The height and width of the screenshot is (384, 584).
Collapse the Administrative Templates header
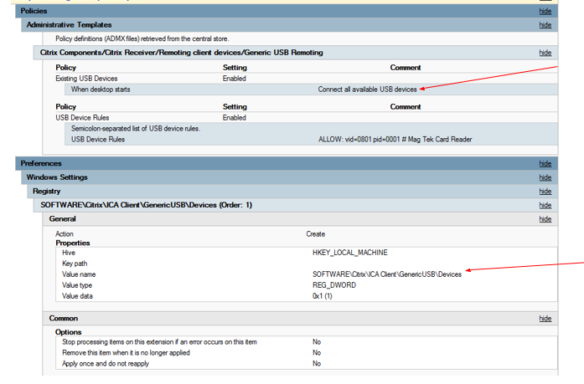coord(289,25)
